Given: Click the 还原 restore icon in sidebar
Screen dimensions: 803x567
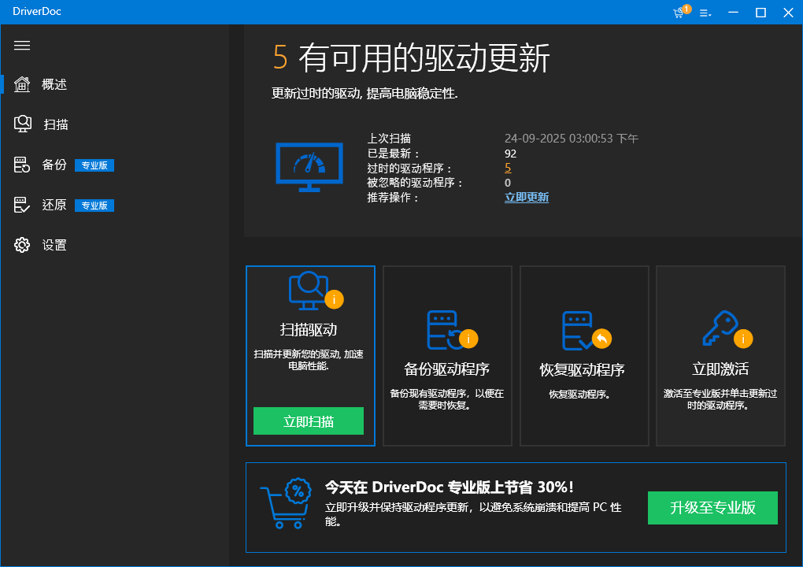Looking at the screenshot, I should [x=22, y=205].
